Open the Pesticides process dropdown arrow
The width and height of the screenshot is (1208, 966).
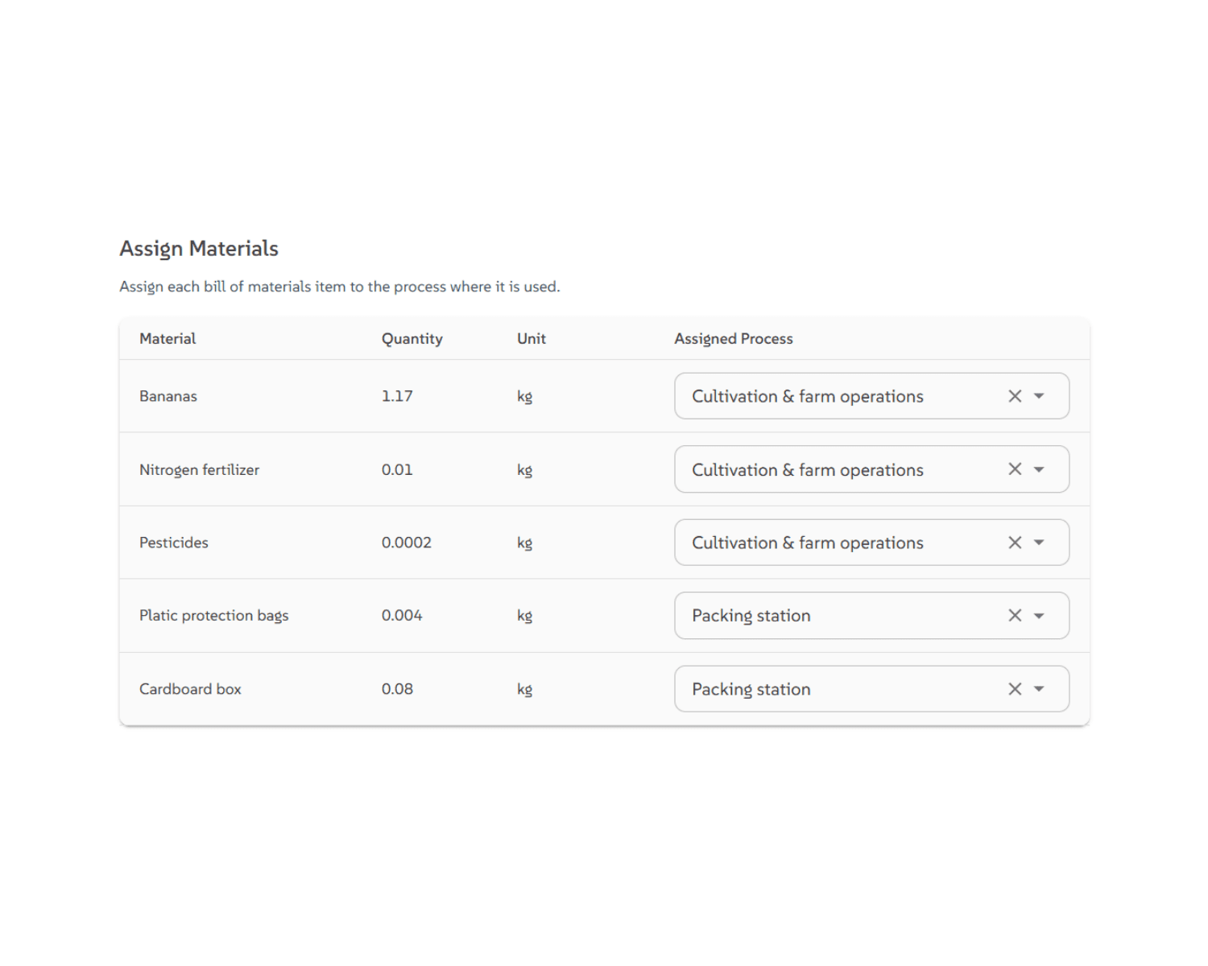click(x=1039, y=543)
